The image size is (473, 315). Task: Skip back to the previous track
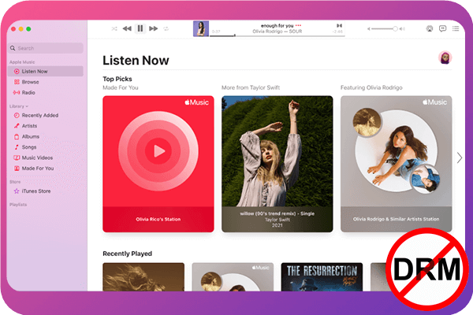(127, 28)
